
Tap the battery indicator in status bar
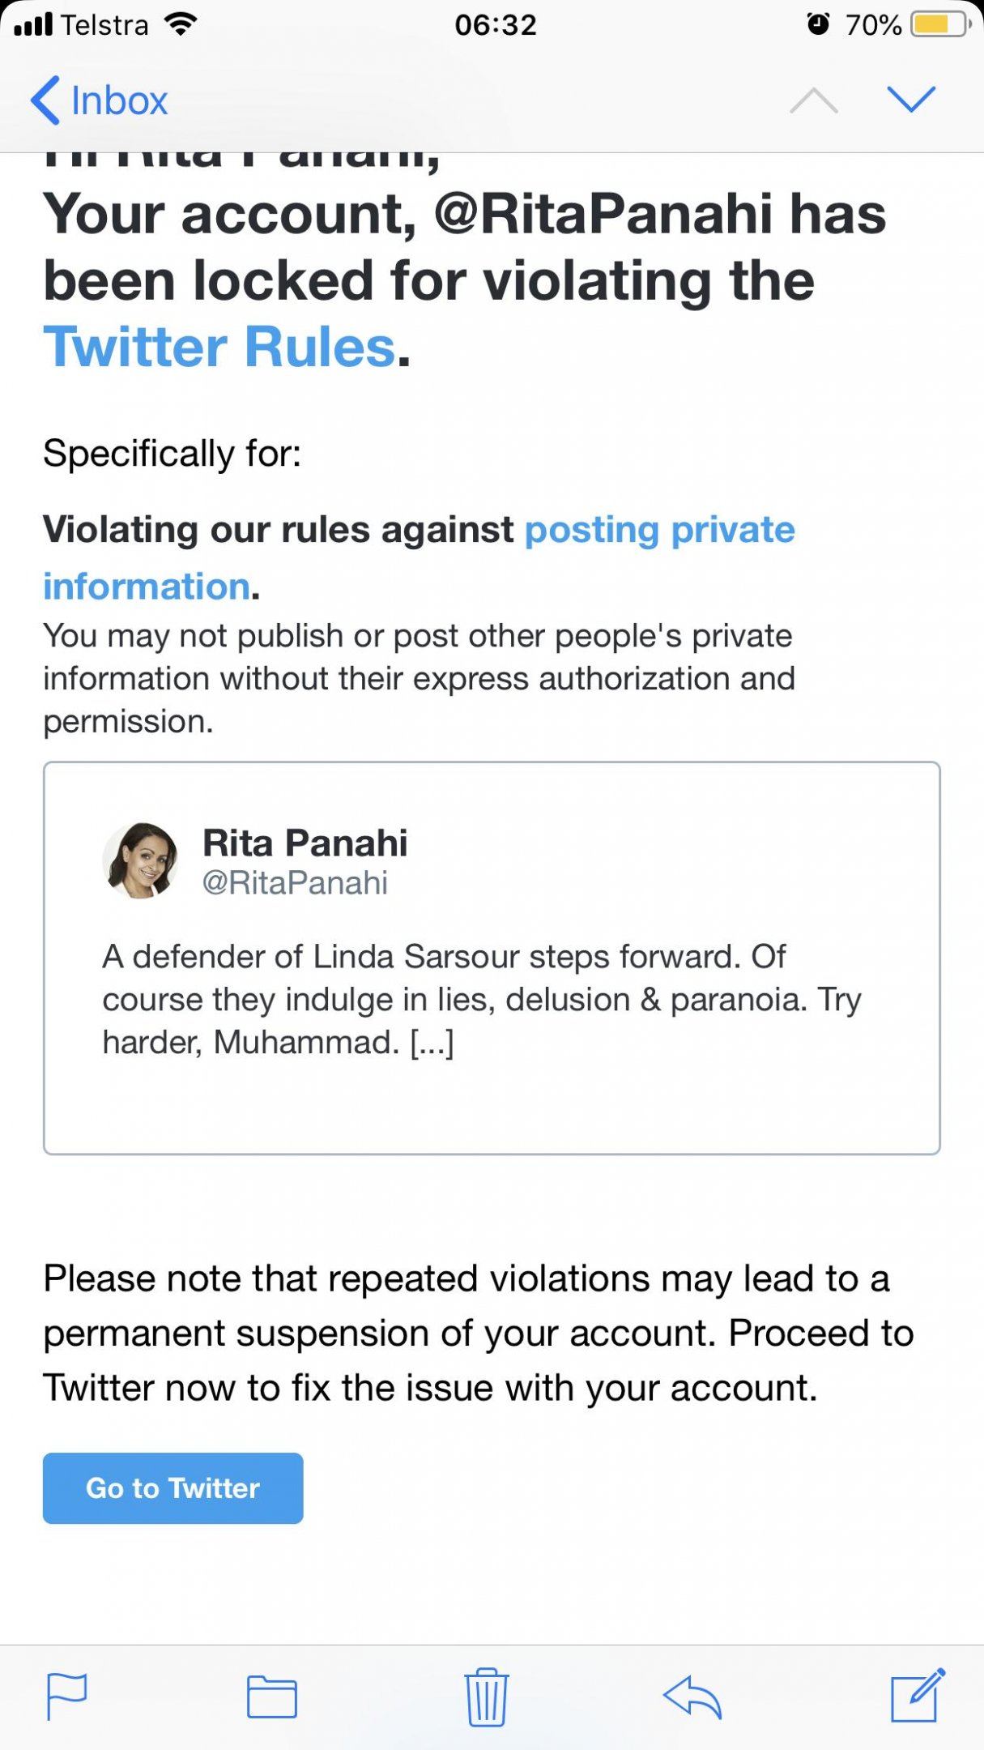coord(942,24)
